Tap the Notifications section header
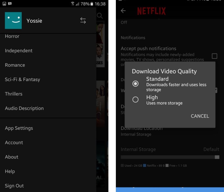 133,38
